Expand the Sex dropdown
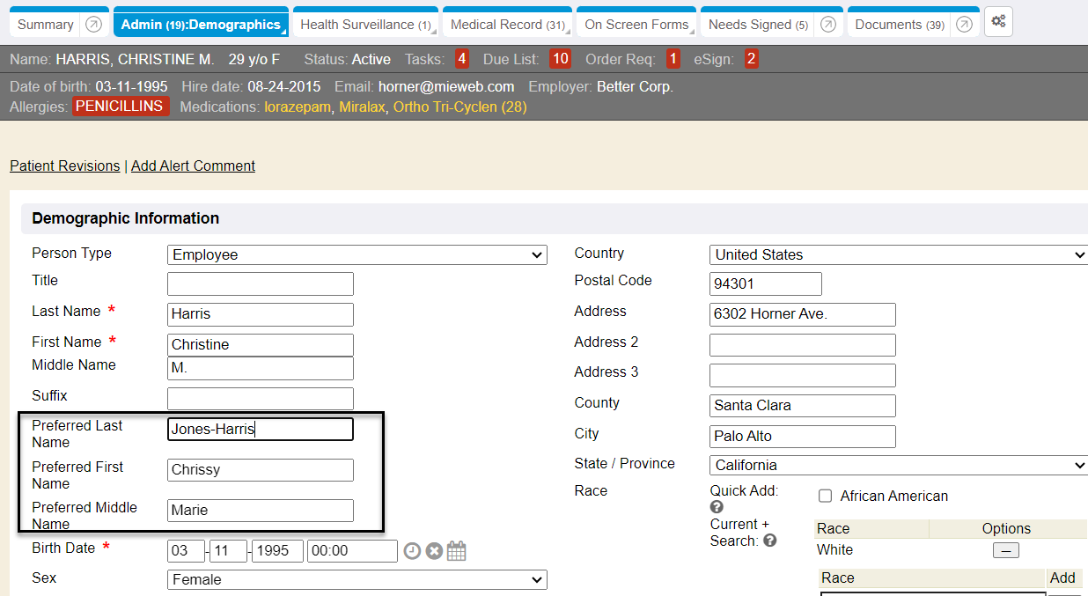This screenshot has width=1088, height=596. click(357, 580)
